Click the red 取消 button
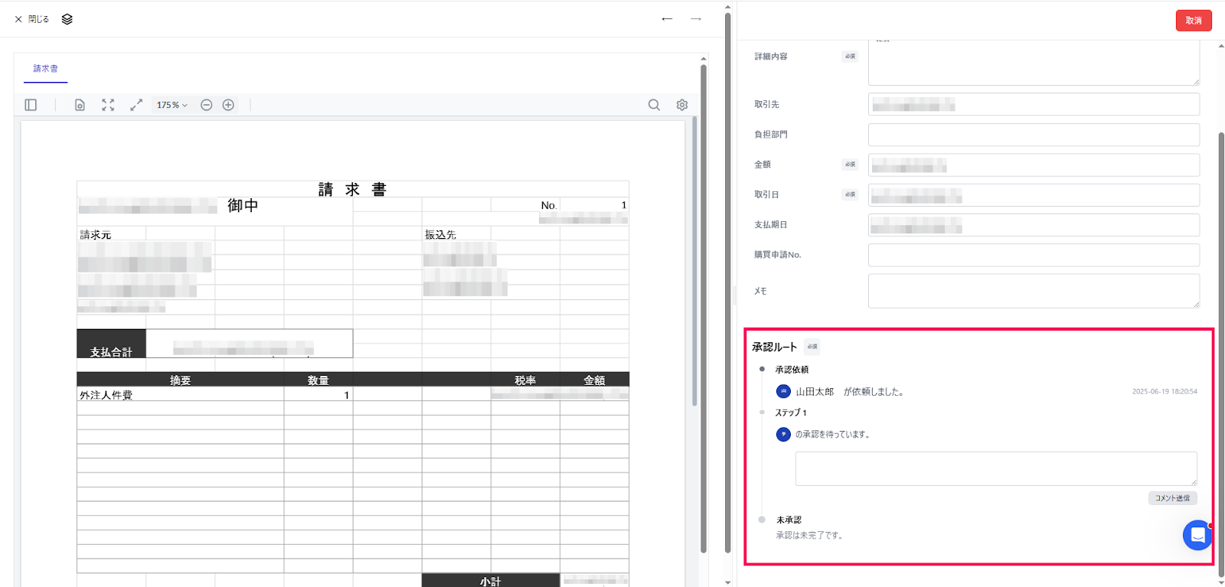Image resolution: width=1225 pixels, height=587 pixels. pos(1194,21)
